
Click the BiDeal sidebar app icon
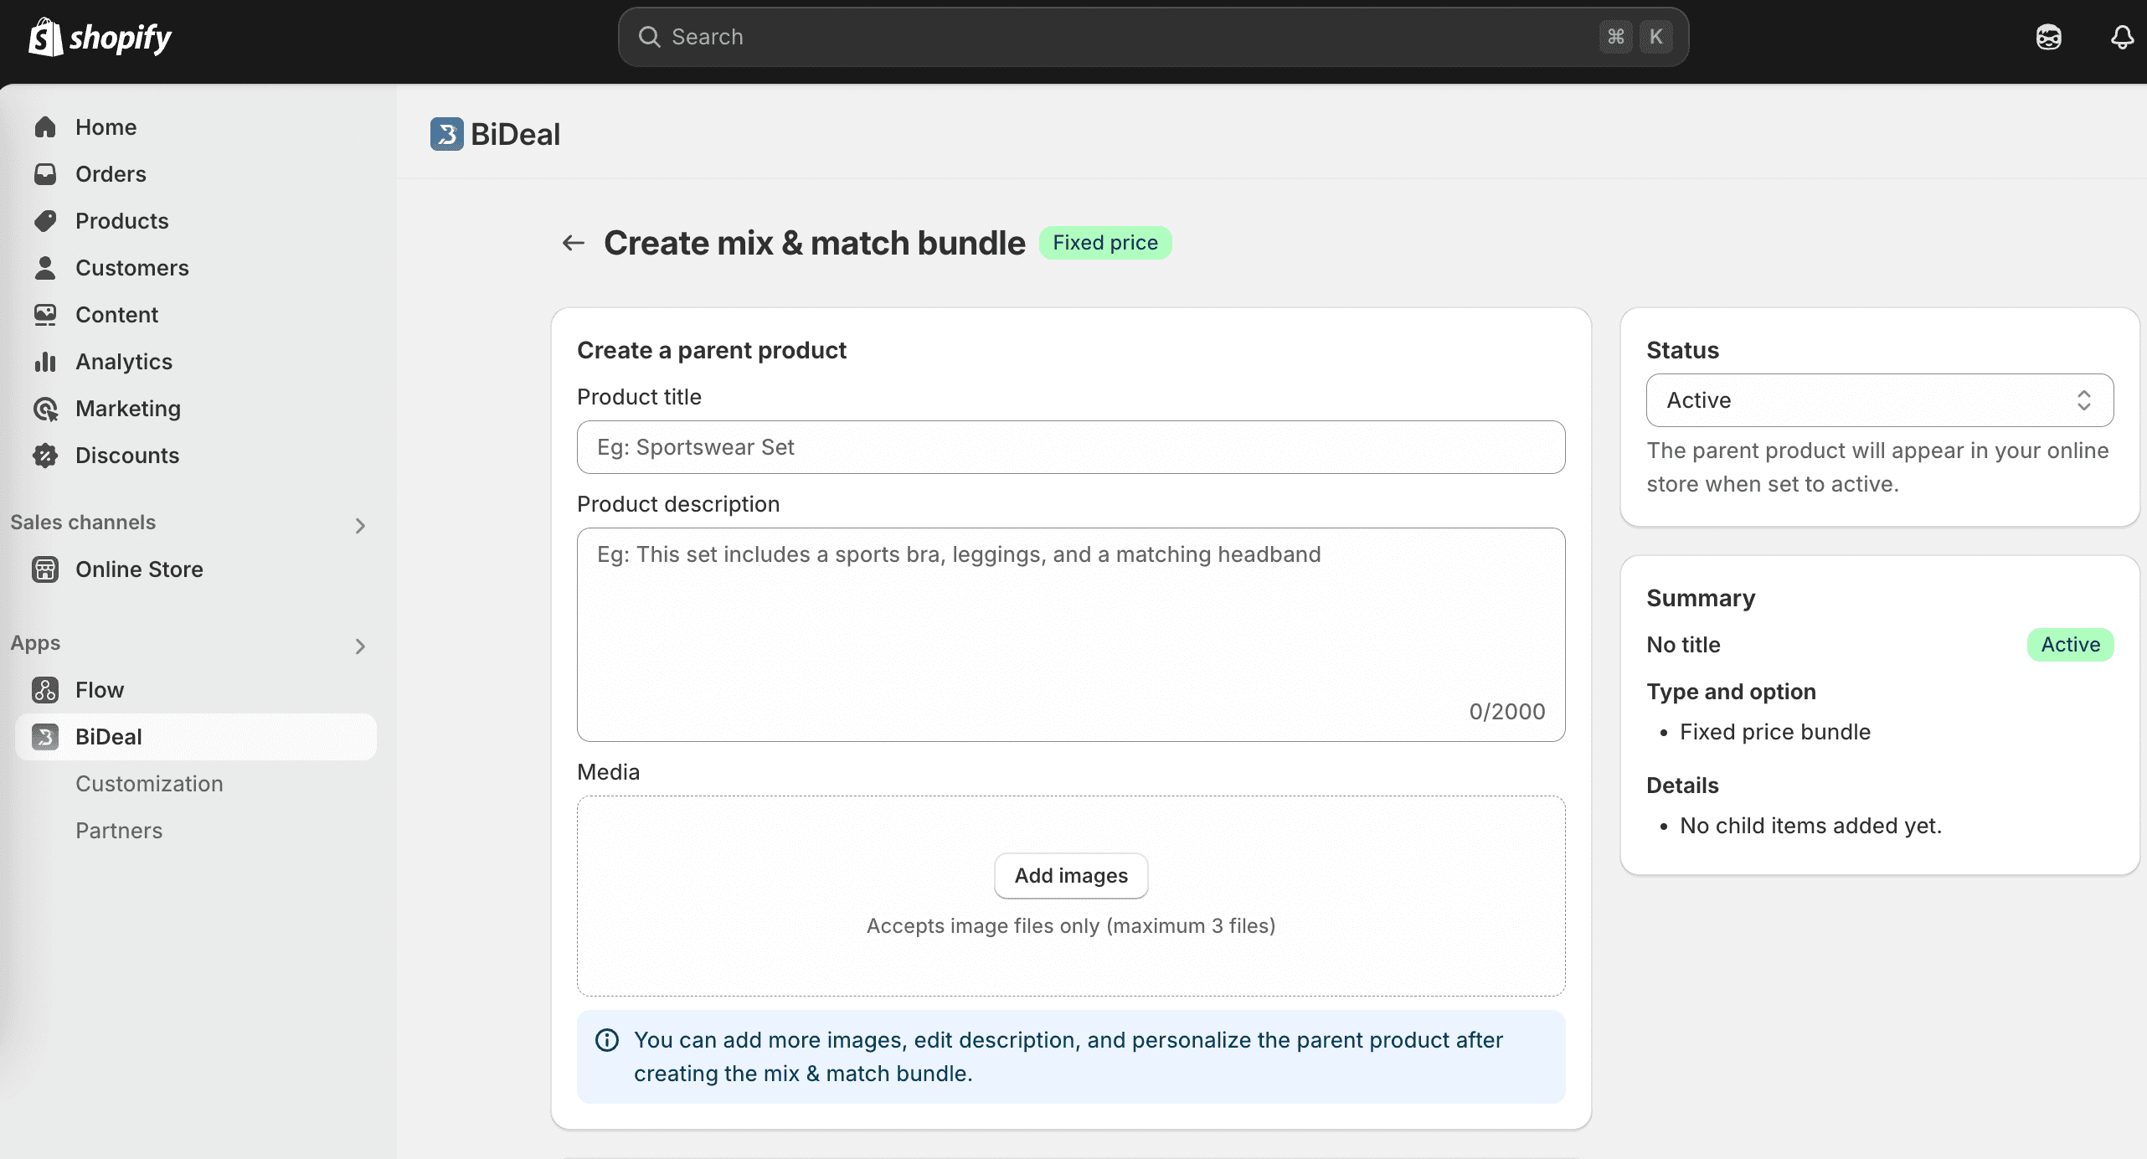[x=45, y=736]
